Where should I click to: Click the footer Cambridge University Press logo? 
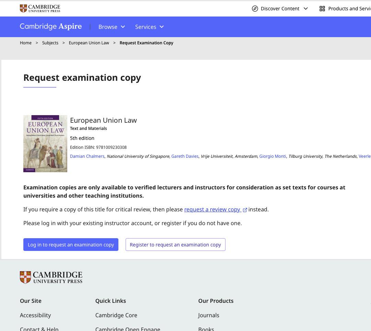(x=51, y=277)
